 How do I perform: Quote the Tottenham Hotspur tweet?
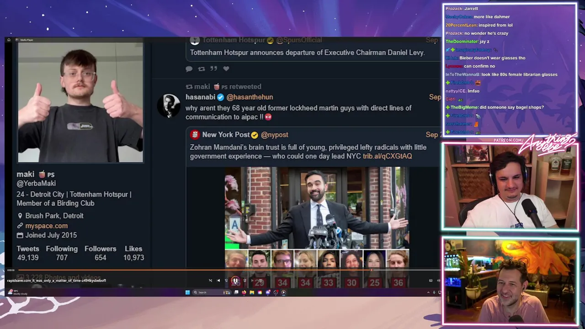(213, 69)
